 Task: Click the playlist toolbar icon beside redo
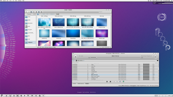(x=120, y=82)
